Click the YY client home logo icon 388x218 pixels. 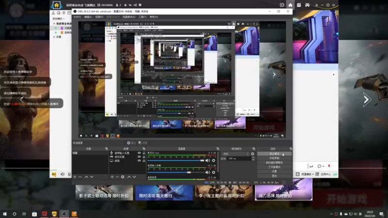coord(57,5)
